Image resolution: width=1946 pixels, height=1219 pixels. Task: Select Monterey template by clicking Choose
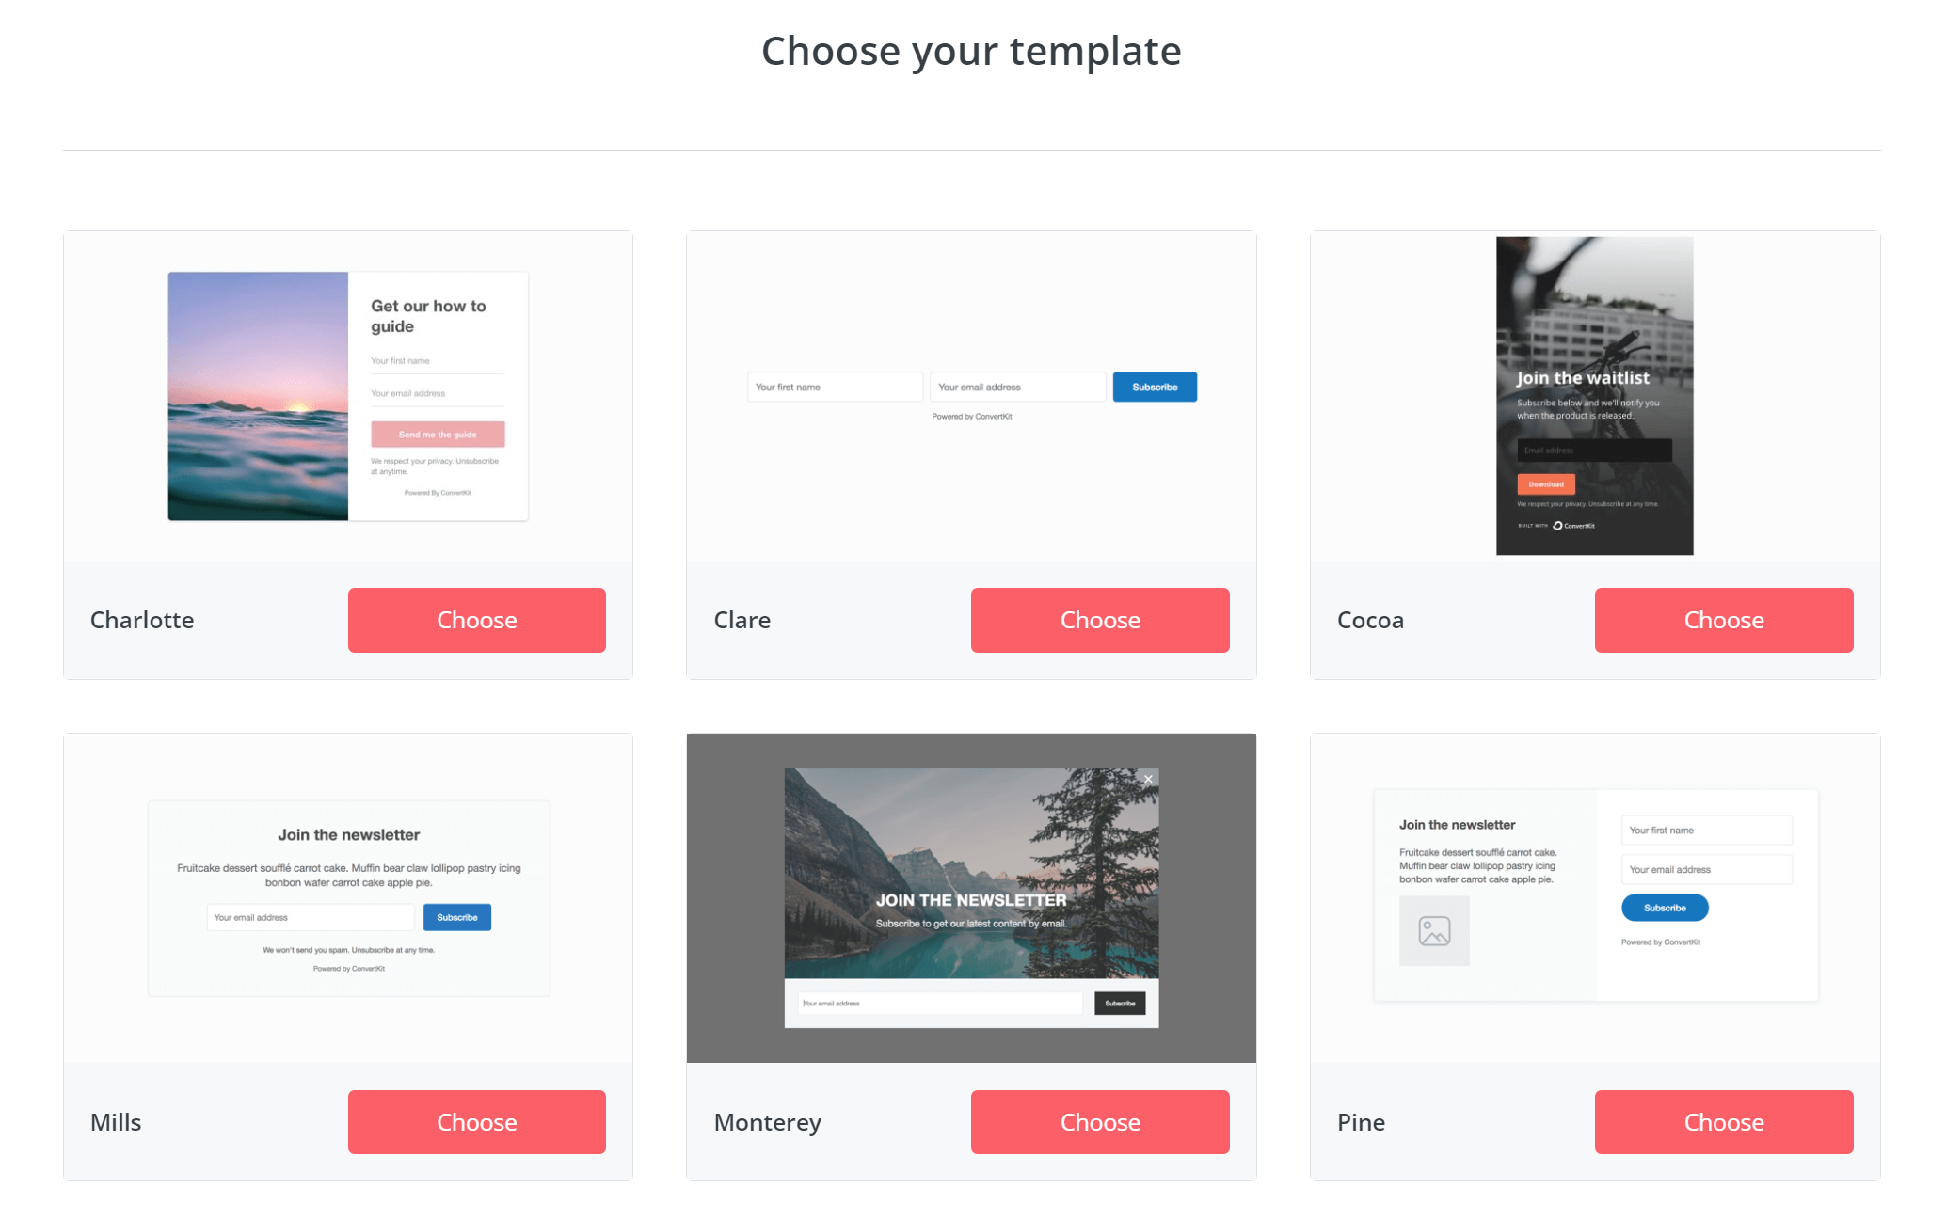pyautogui.click(x=1099, y=1120)
